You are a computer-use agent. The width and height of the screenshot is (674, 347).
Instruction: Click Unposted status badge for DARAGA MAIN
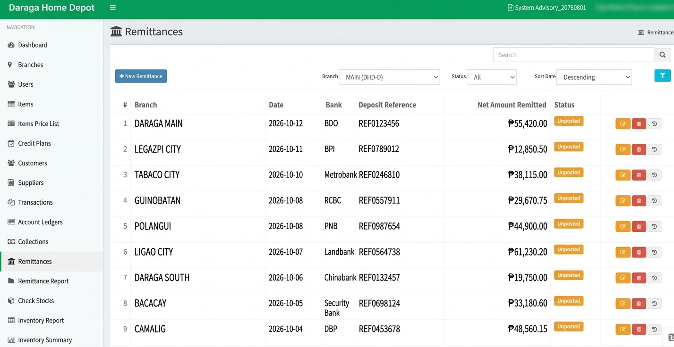click(x=569, y=121)
